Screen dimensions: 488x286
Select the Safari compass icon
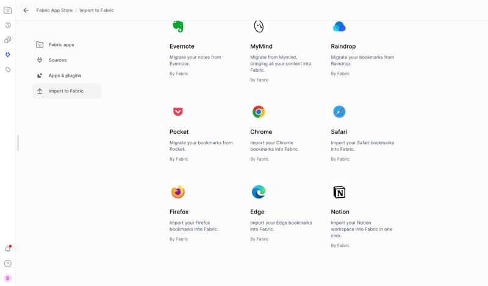[x=339, y=112]
